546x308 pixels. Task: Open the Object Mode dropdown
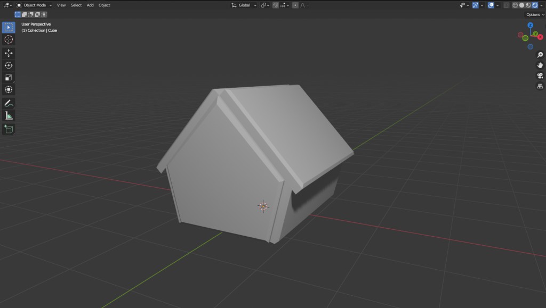[34, 5]
